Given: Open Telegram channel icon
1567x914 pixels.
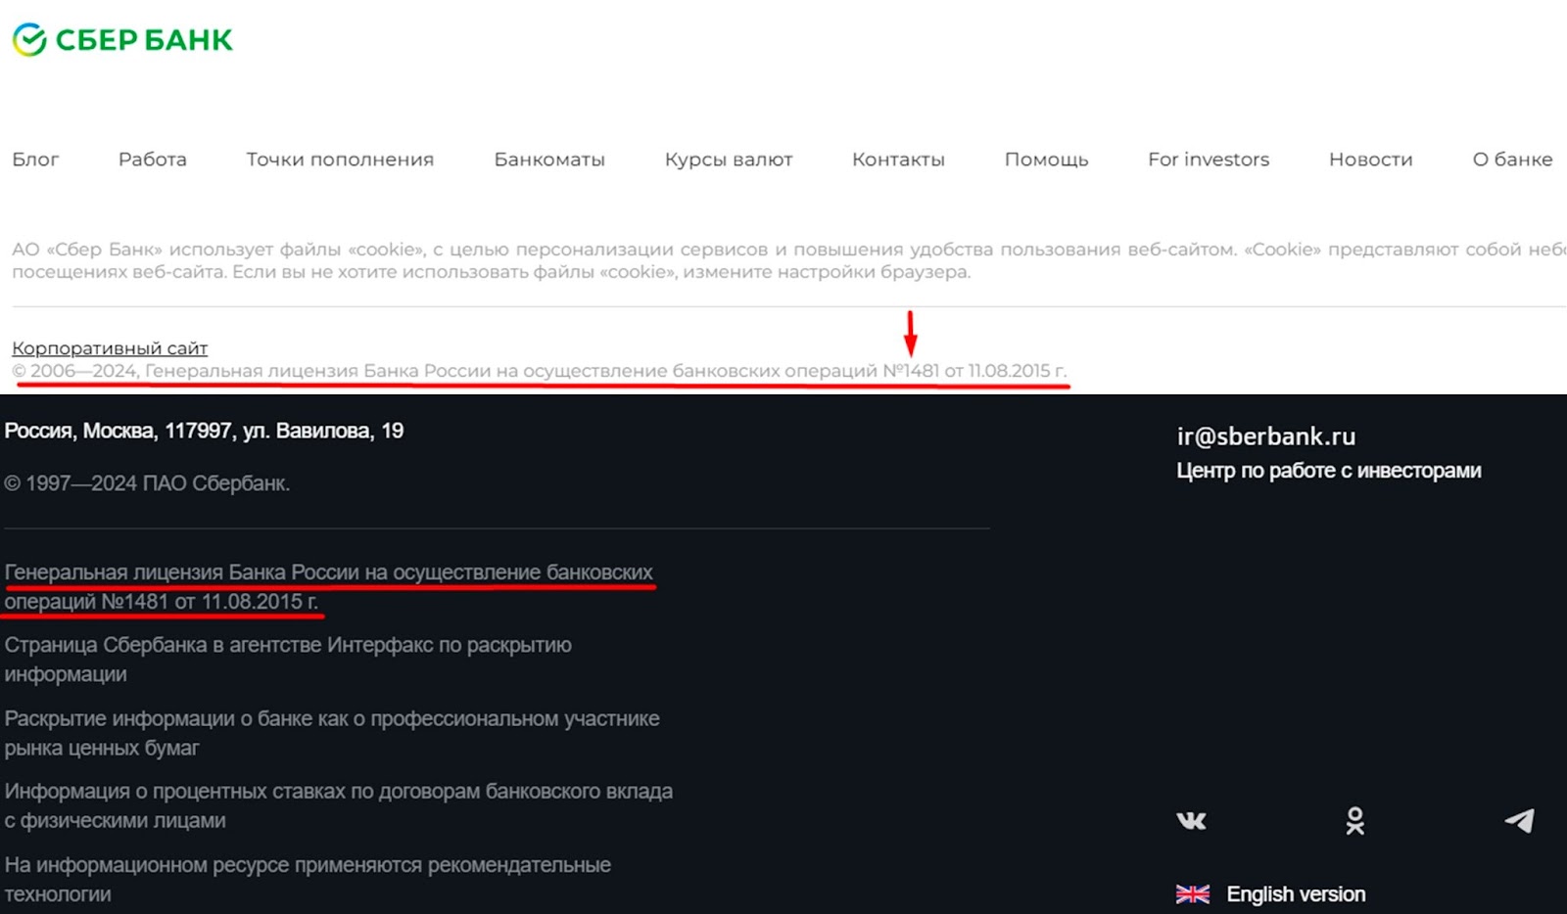Looking at the screenshot, I should point(1519,821).
